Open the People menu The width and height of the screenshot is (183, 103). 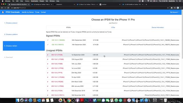[42, 1]
